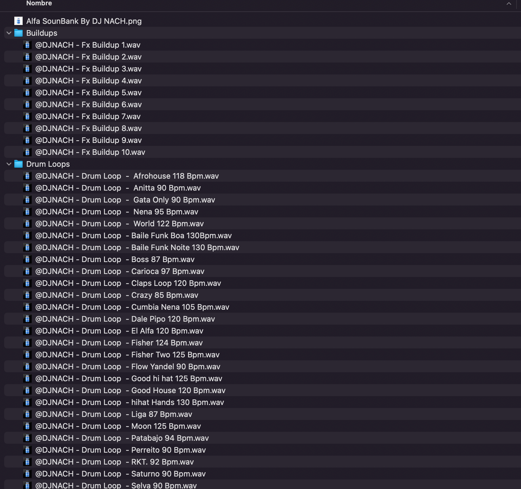Select Cumbia Nena 105 Bpm drum loop
Viewport: 521px width, 489px height.
pos(132,307)
